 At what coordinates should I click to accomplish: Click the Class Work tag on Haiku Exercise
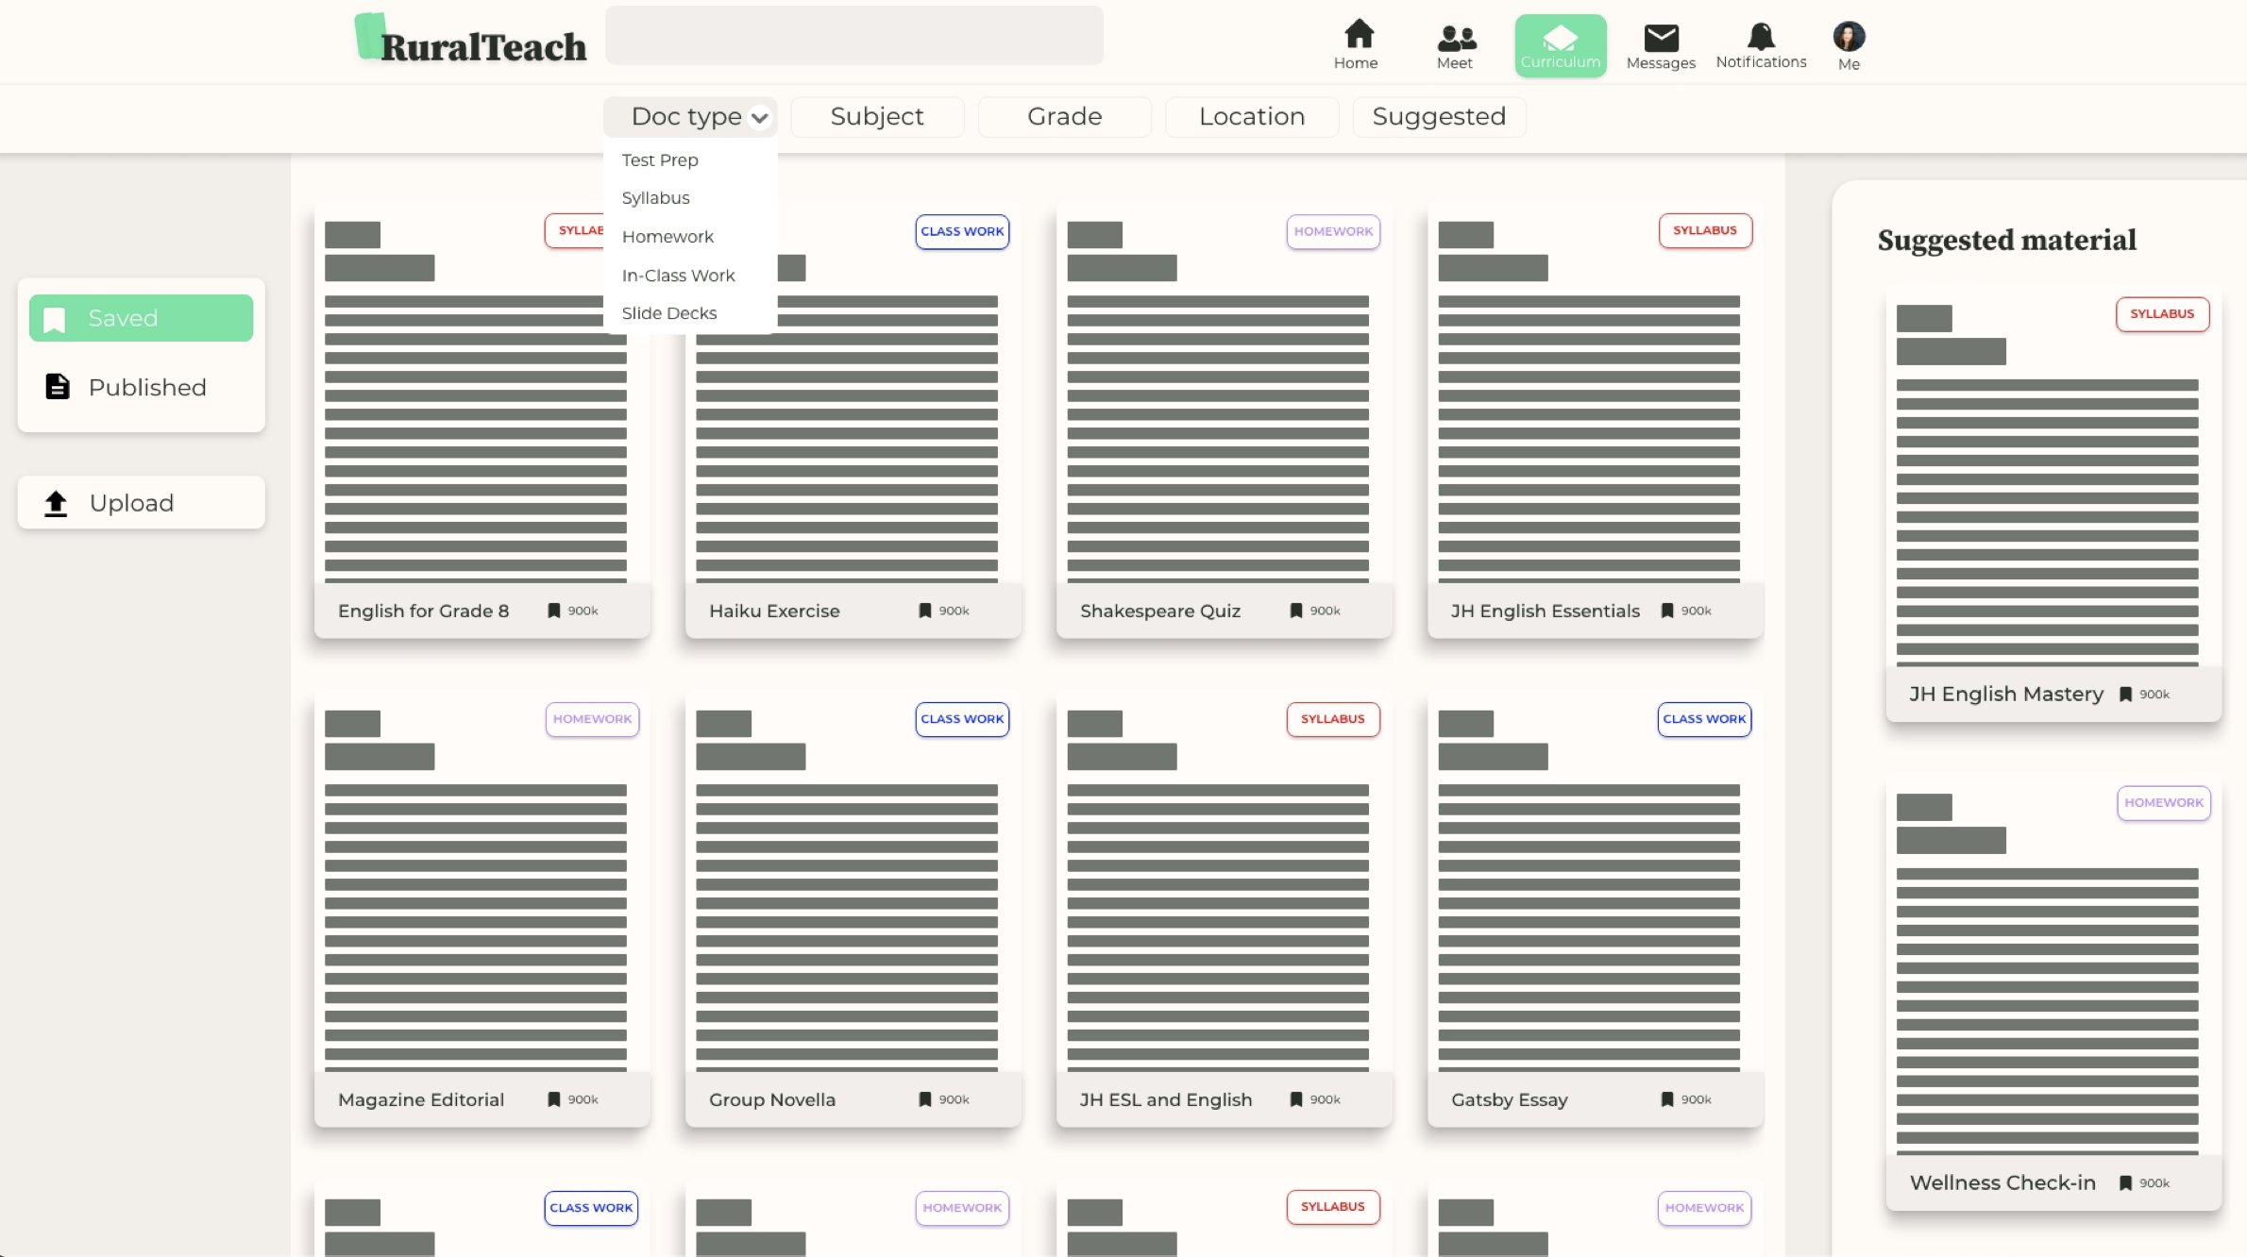pyautogui.click(x=962, y=232)
